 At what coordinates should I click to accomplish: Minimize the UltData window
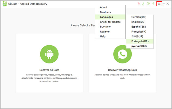coord(164,4)
